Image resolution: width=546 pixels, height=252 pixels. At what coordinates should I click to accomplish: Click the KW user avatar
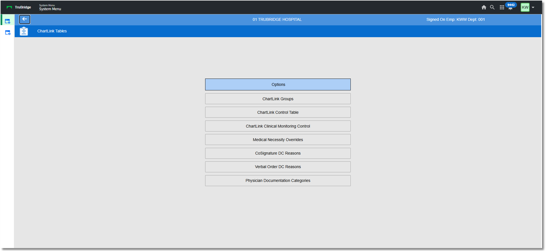(525, 7)
